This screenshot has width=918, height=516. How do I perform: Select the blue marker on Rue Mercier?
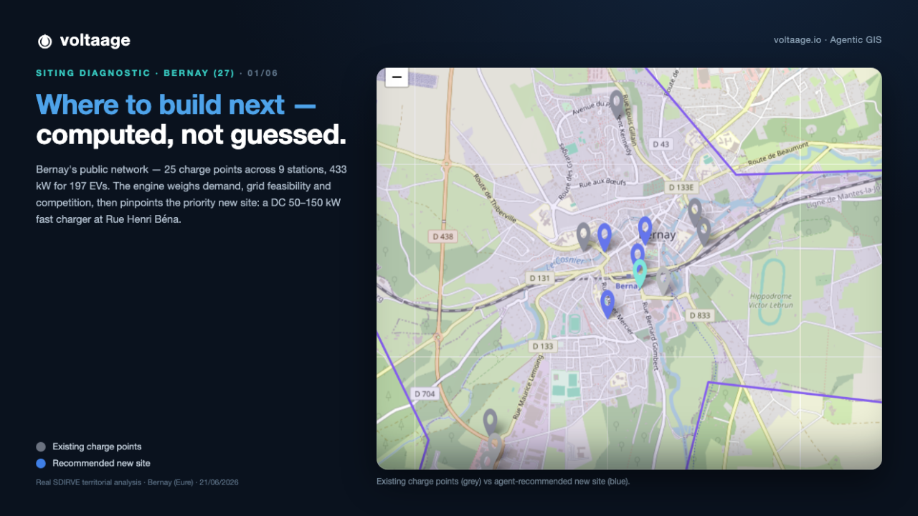point(607,304)
